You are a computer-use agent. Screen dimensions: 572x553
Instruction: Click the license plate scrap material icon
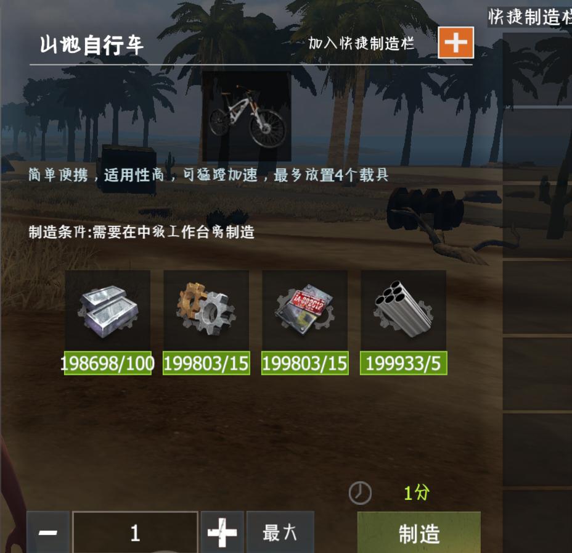tap(304, 310)
